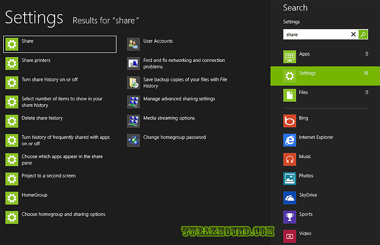The image size is (380, 245).
Task: Click inside the search text field
Action: [x=316, y=34]
